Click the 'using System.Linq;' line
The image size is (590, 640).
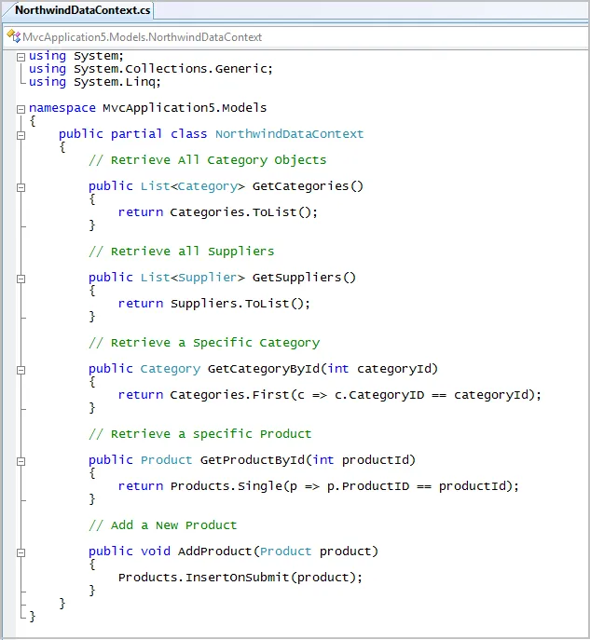(95, 82)
